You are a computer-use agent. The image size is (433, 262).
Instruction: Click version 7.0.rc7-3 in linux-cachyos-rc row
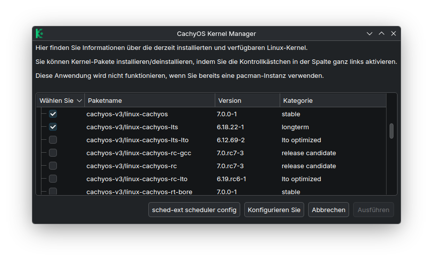pos(230,166)
